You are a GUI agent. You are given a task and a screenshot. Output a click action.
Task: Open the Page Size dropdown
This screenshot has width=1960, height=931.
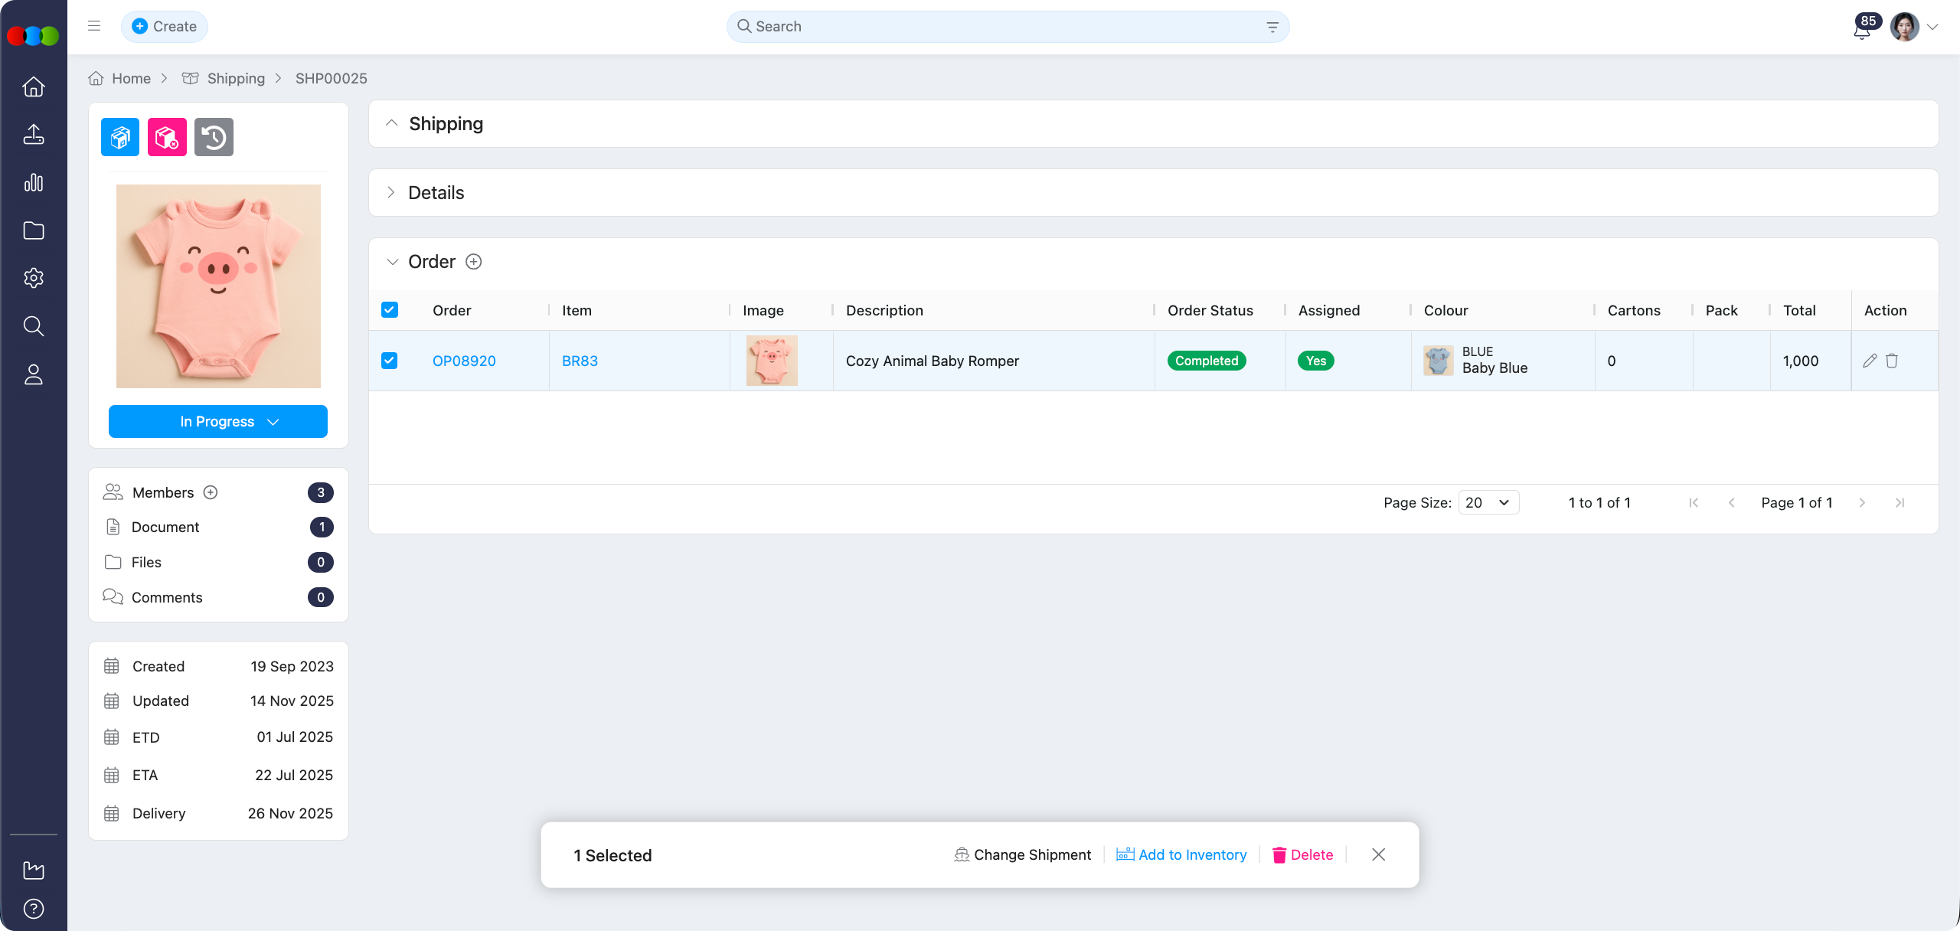click(1487, 502)
